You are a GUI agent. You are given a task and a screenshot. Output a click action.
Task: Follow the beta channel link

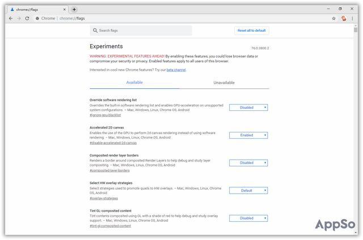176,70
